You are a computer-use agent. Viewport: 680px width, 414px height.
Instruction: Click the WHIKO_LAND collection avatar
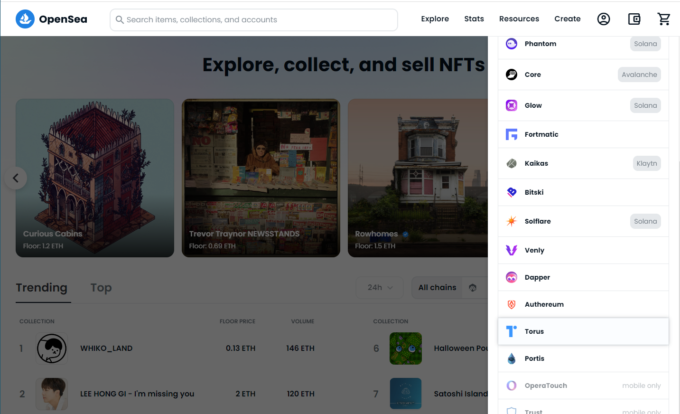click(x=52, y=348)
